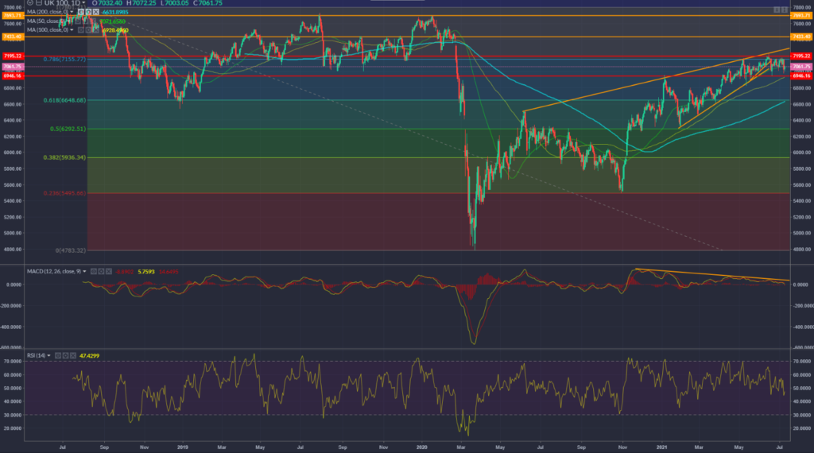The width and height of the screenshot is (814, 453).
Task: Click the open price O 7032.40 readout
Action: pos(107,3)
